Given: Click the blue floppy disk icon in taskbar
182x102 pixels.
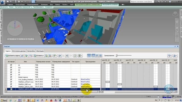Looking at the screenshot, I should click(19, 100).
